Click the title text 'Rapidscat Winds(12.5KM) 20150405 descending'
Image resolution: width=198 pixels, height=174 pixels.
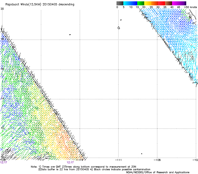[x=40, y=5]
